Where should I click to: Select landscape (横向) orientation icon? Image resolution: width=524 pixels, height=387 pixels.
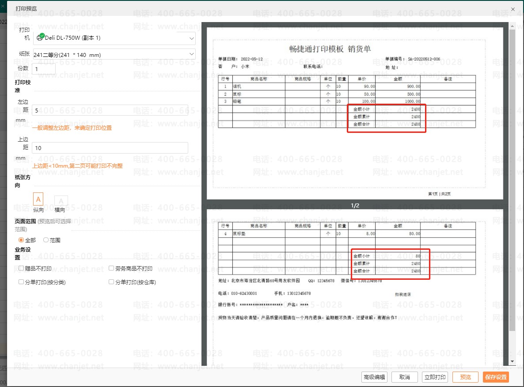pos(61,201)
